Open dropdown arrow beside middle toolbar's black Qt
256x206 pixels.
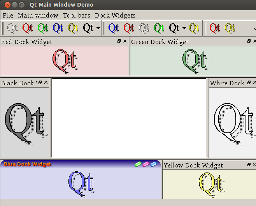pyautogui.click(x=184, y=28)
